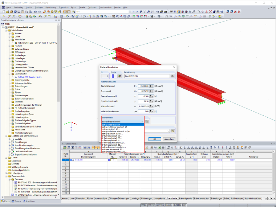Collapse the Modelldaten tree node
276x207 pixels.
coord(6,30)
